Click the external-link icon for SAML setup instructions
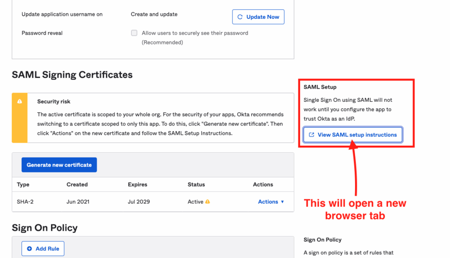This screenshot has width=450, height=258. (x=312, y=134)
